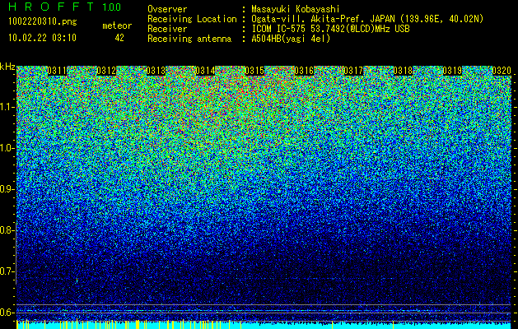Image resolution: width=518 pixels, height=329 pixels.
Task: Click the 0317 time marker
Action: coord(353,71)
